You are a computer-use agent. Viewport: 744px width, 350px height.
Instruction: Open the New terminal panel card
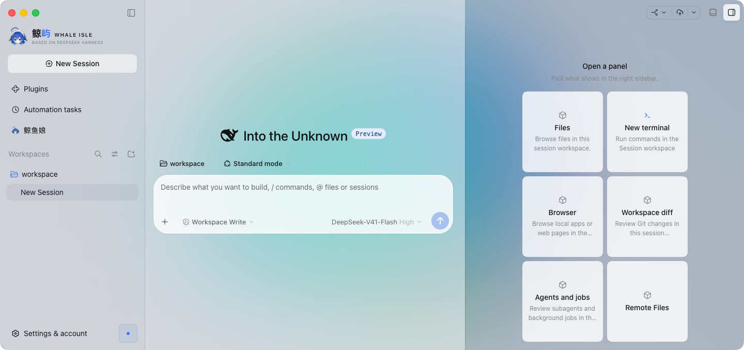pos(647,132)
